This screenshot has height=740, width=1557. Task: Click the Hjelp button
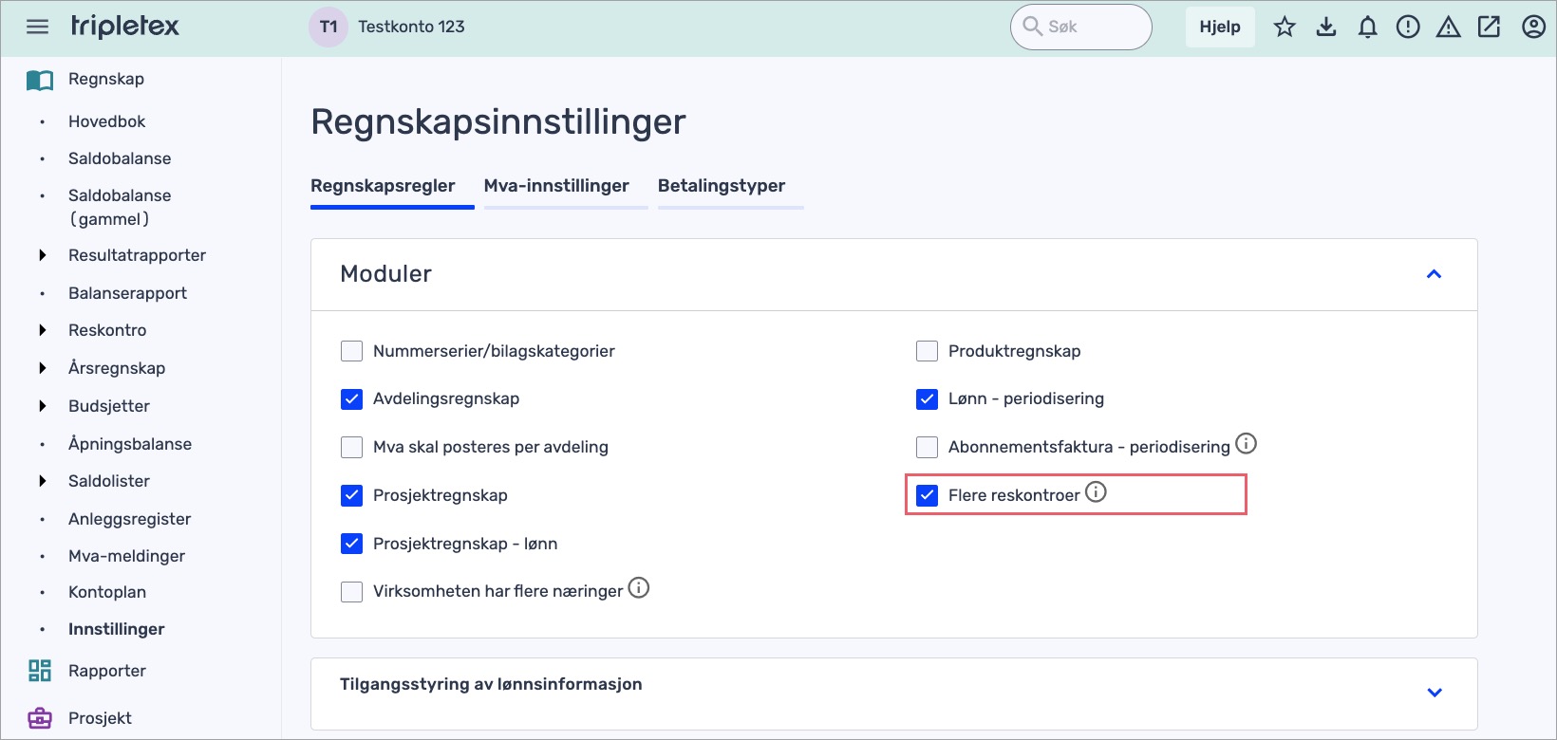[1220, 27]
